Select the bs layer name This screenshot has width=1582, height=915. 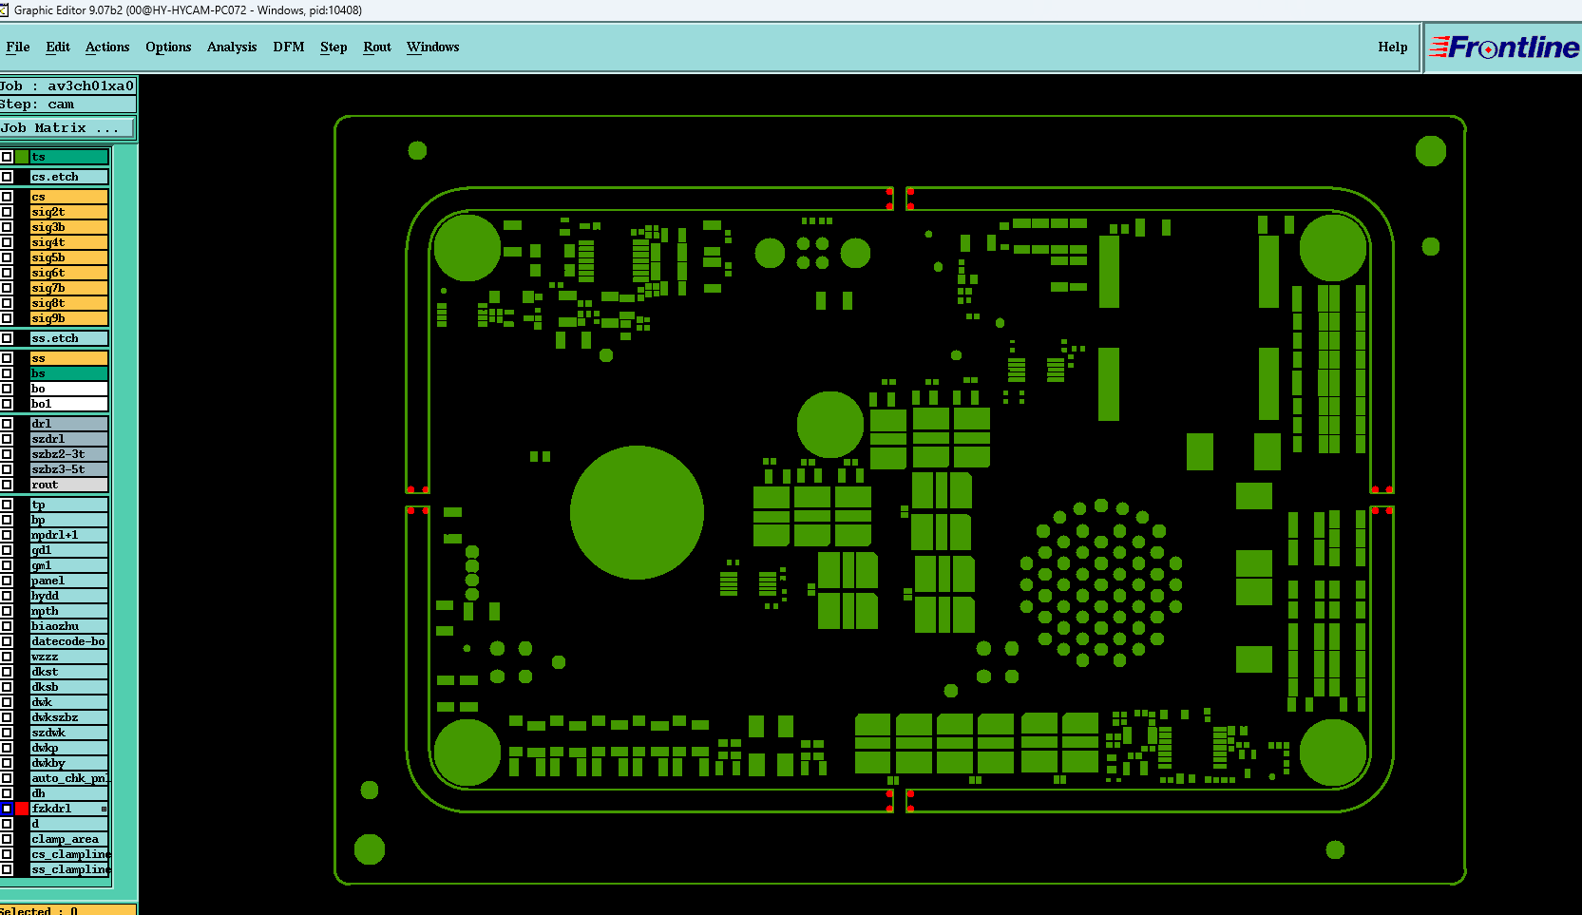point(69,373)
